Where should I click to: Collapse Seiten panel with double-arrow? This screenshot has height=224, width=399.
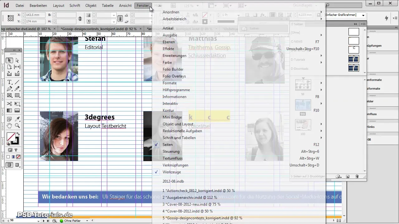coord(355,24)
